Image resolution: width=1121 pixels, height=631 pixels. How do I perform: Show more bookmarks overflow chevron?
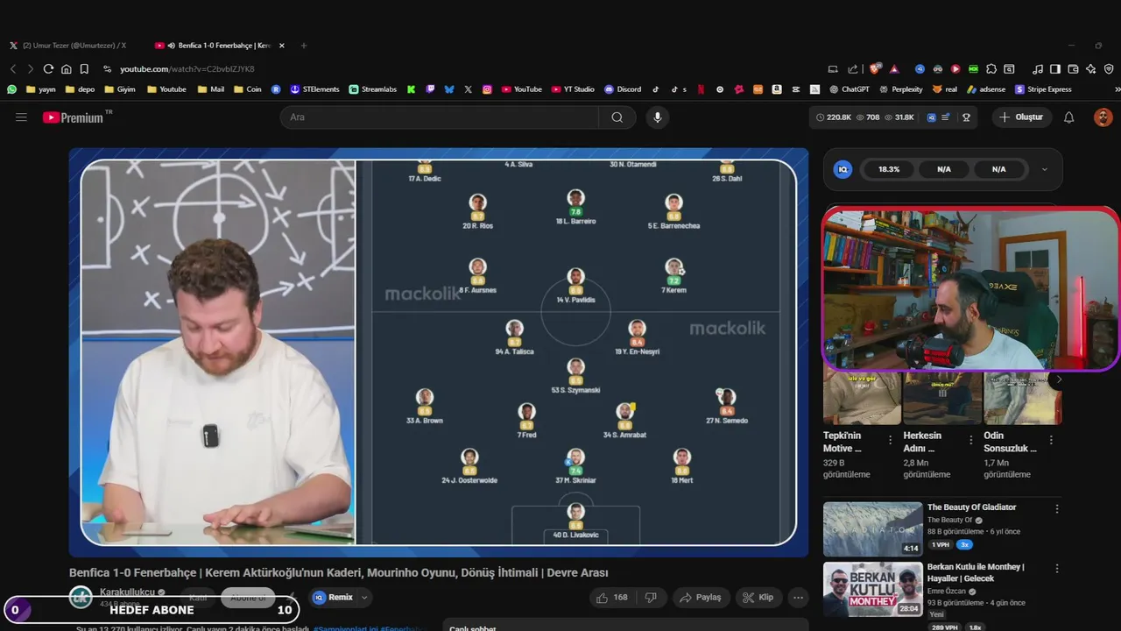tap(1117, 89)
